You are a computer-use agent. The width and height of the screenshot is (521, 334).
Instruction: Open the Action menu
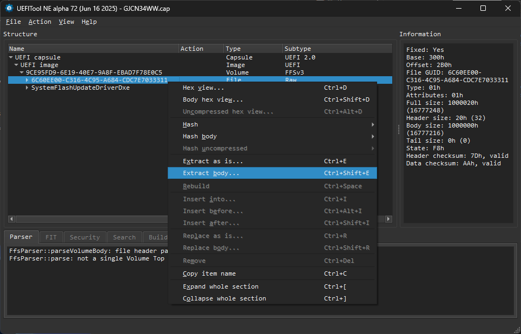click(x=39, y=22)
